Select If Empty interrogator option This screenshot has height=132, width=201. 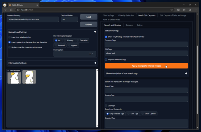pyautogui.click(x=69, y=41)
